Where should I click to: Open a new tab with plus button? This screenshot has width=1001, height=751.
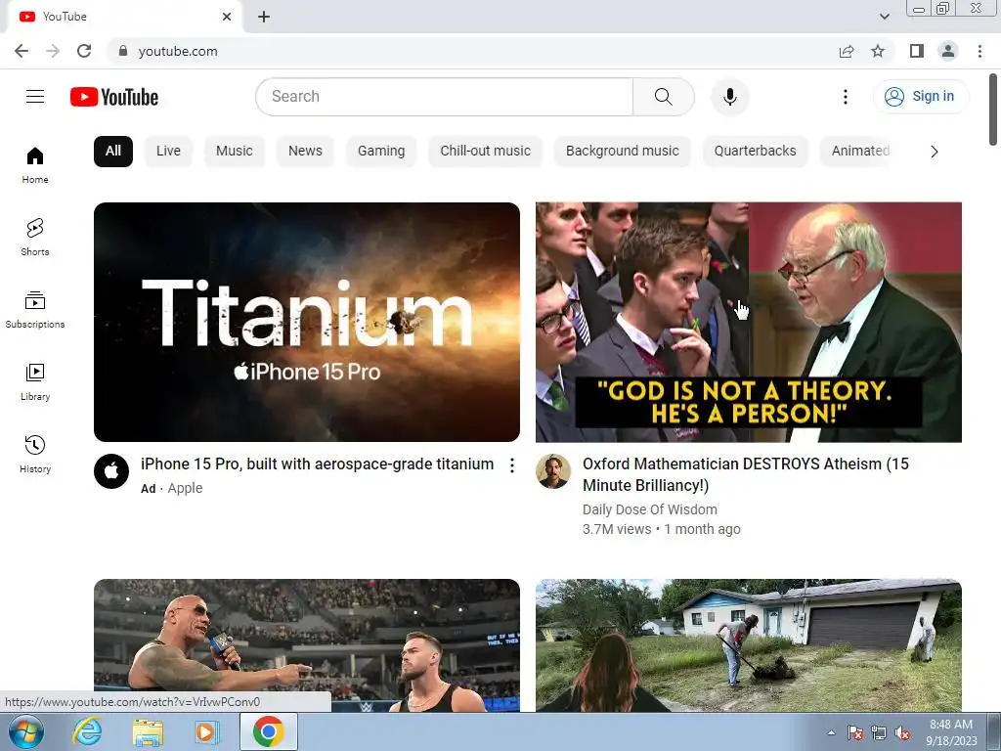pyautogui.click(x=264, y=17)
